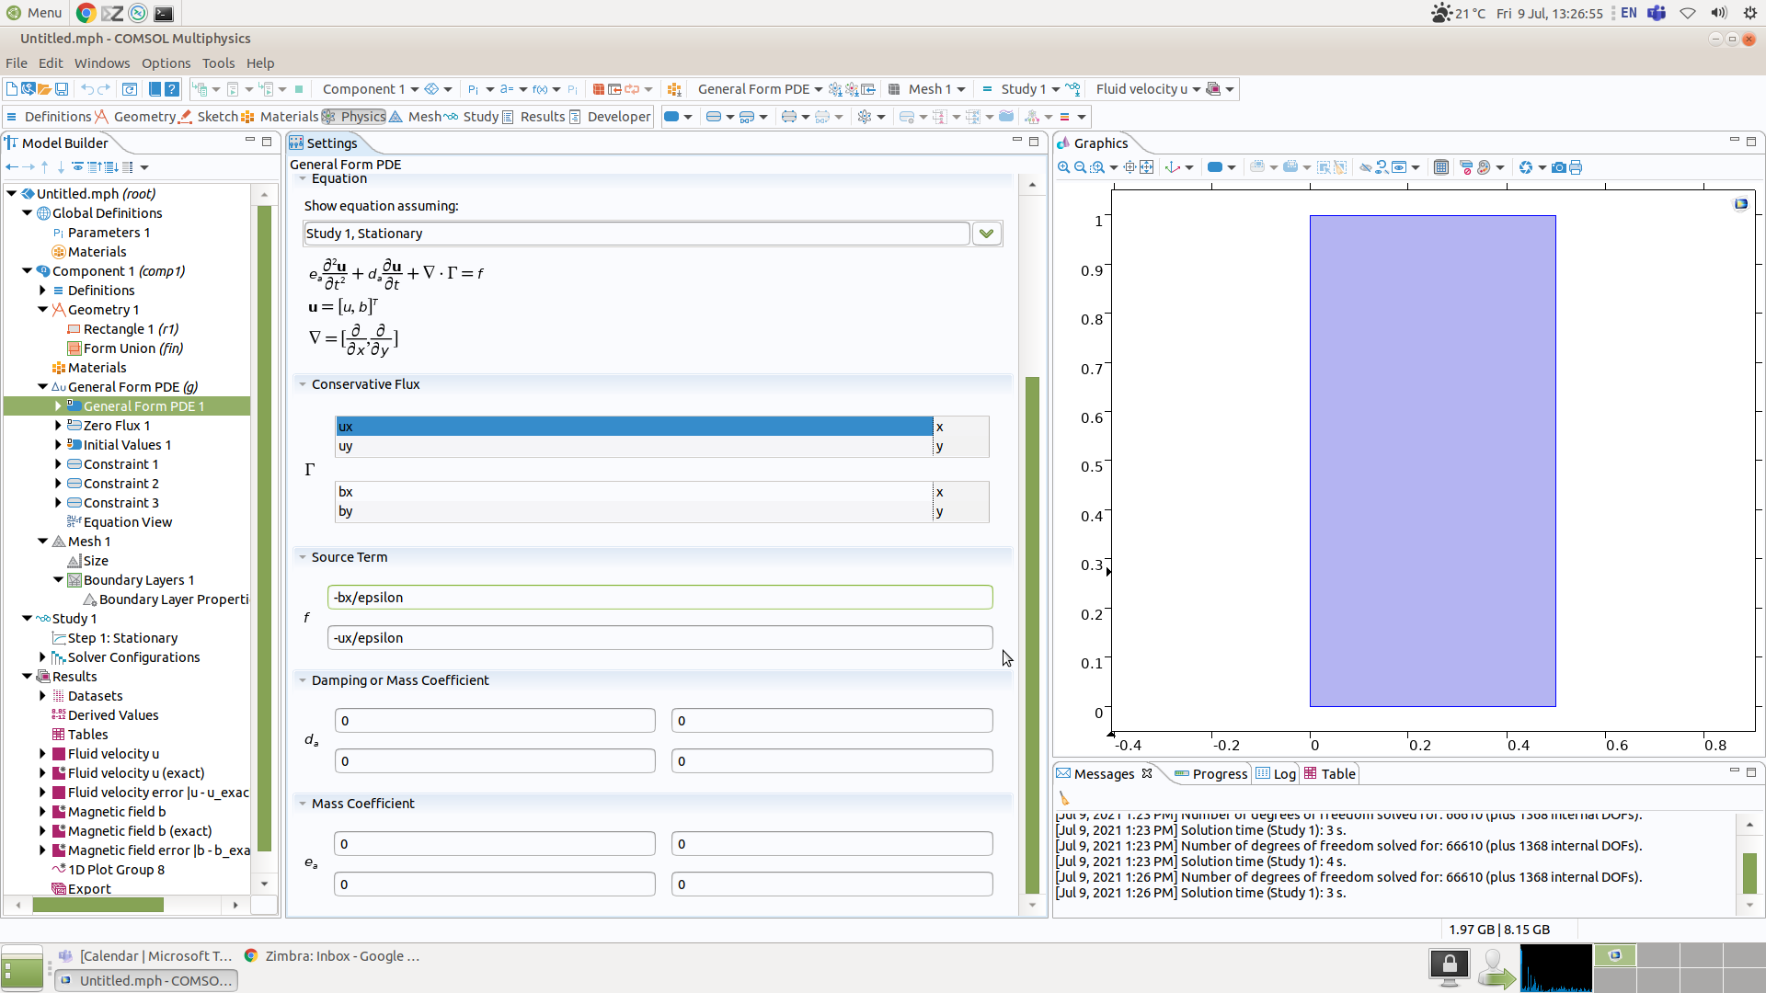The width and height of the screenshot is (1766, 993).
Task: Collapse the Mesh 1 tree node
Action: (x=42, y=542)
